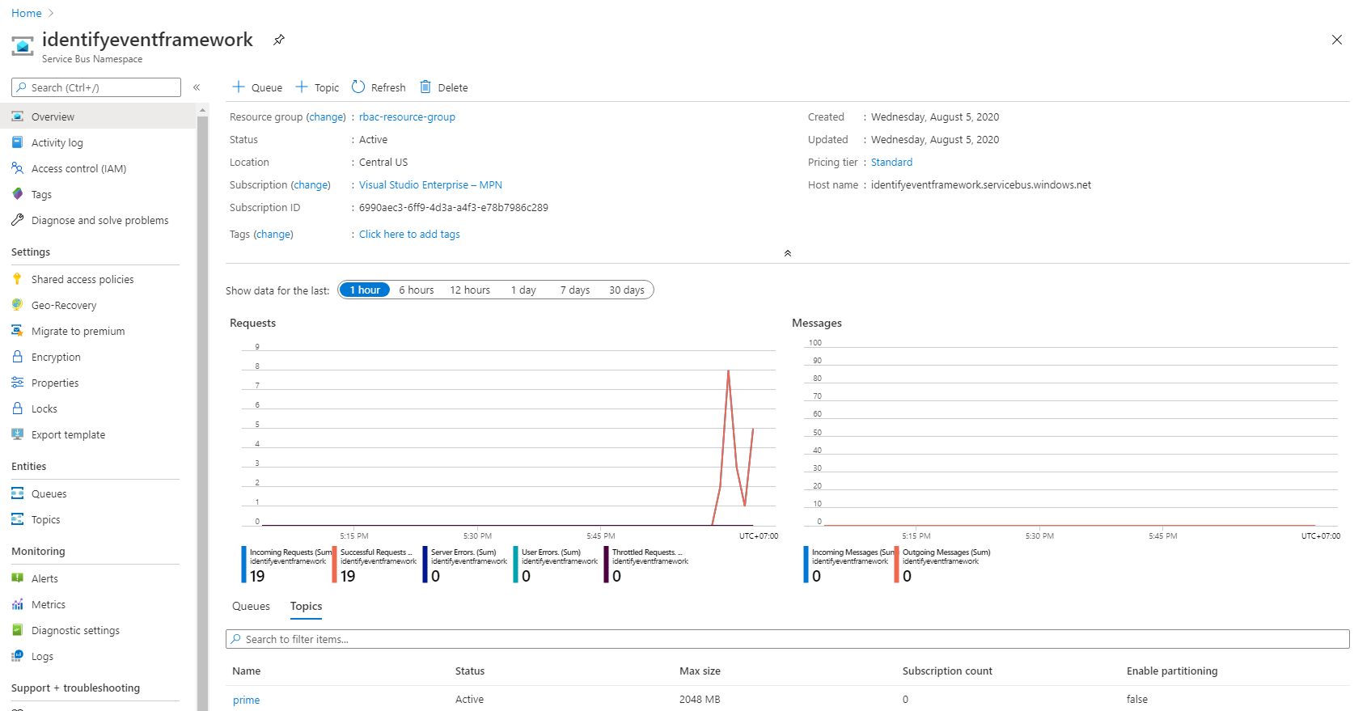This screenshot has height=711, width=1354.
Task: Open Geo-Recovery settings
Action: [x=64, y=306]
